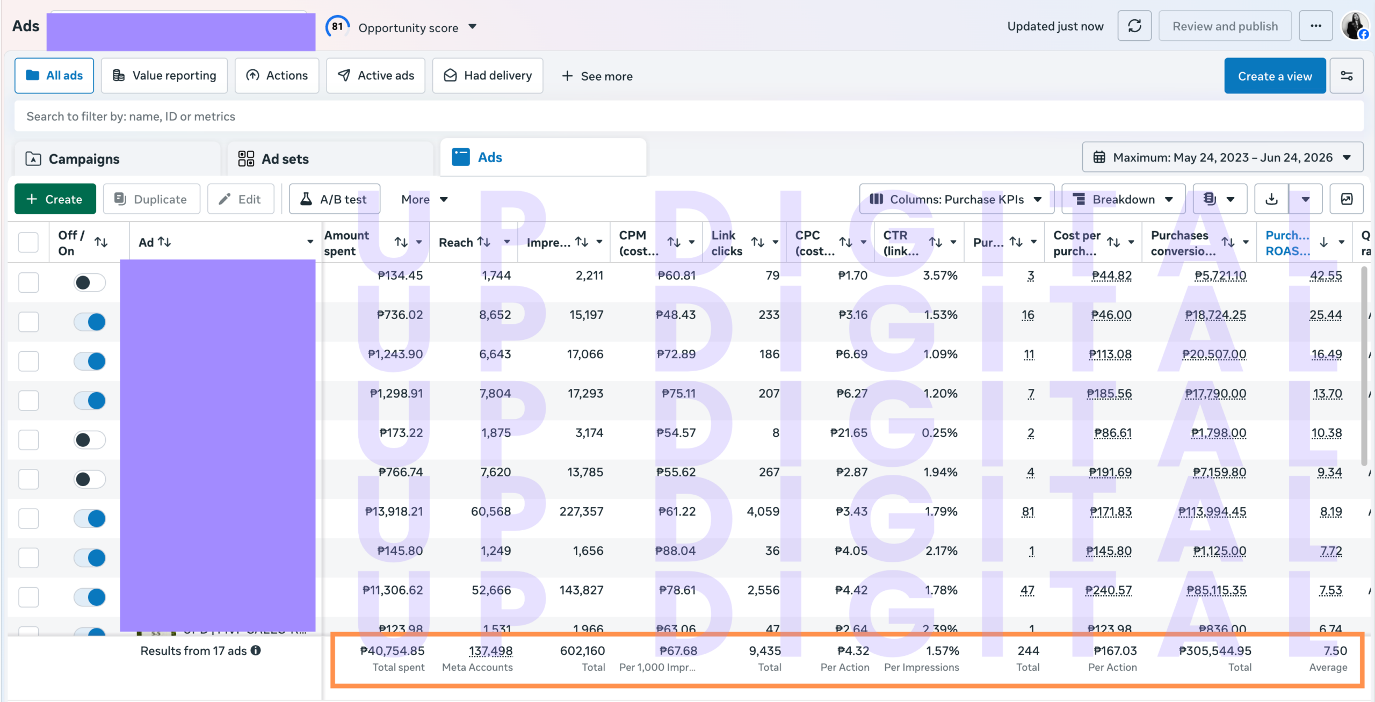This screenshot has width=1375, height=702.
Task: Click the user profile avatar
Action: 1354,26
